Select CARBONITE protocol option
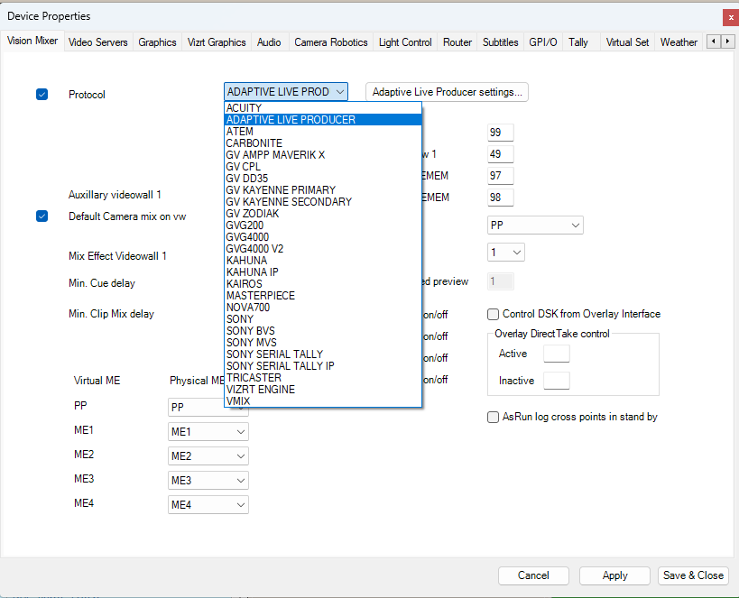739x598 pixels. pyautogui.click(x=323, y=143)
